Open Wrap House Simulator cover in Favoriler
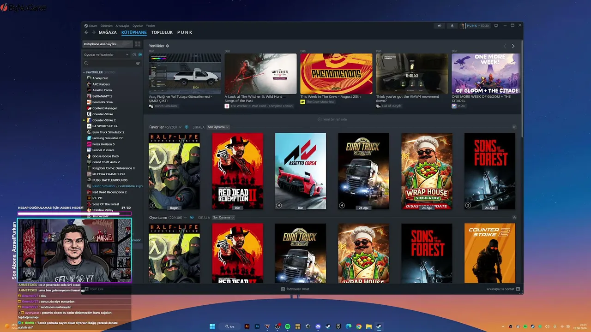 tap(427, 171)
